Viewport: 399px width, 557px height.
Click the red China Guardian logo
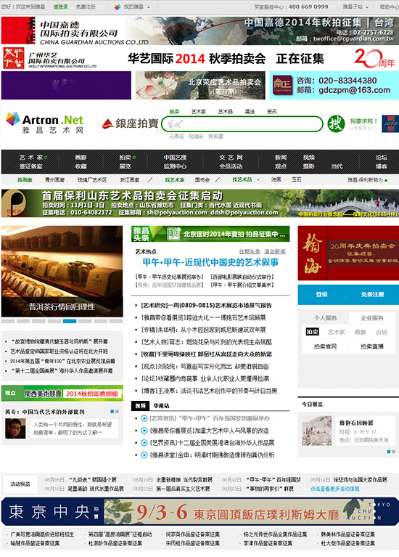point(18,31)
